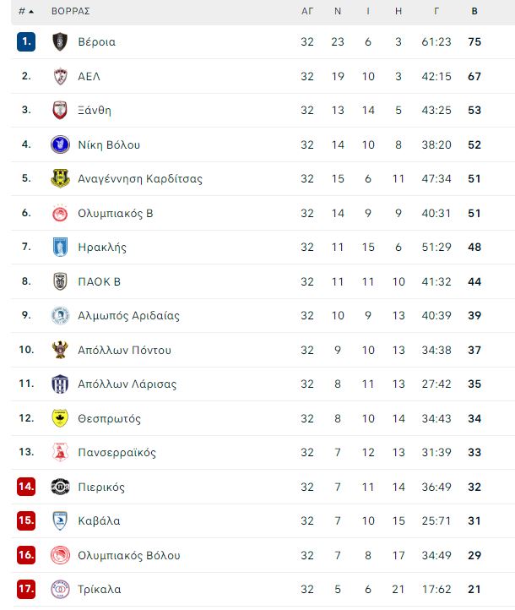The width and height of the screenshot is (515, 610).
Task: Sort standings by ΑΓ column header
Action: pyautogui.click(x=307, y=11)
